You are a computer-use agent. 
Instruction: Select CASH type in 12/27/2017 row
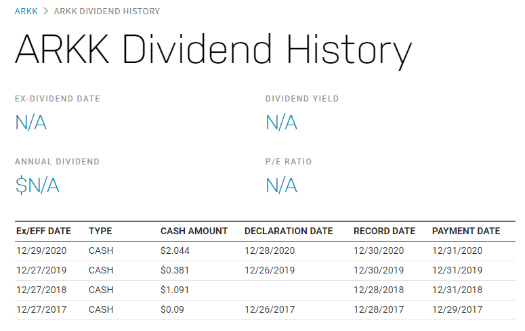pos(101,309)
